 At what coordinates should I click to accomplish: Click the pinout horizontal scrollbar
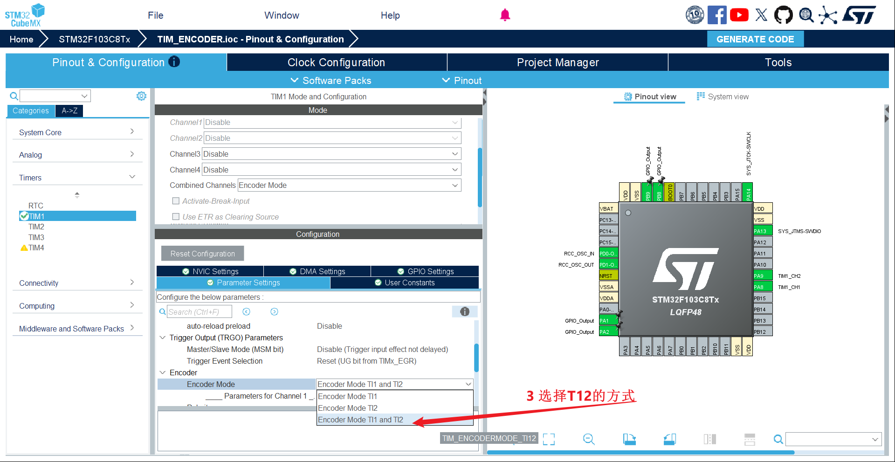coord(640,452)
